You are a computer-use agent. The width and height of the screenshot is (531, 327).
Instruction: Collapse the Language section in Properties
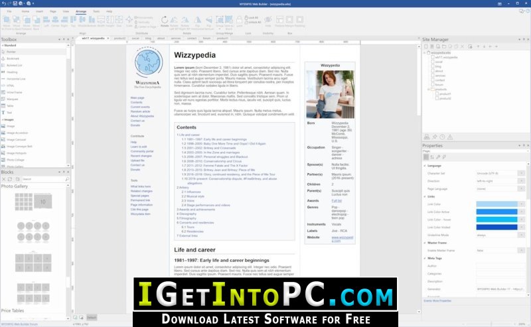pyautogui.click(x=425, y=166)
